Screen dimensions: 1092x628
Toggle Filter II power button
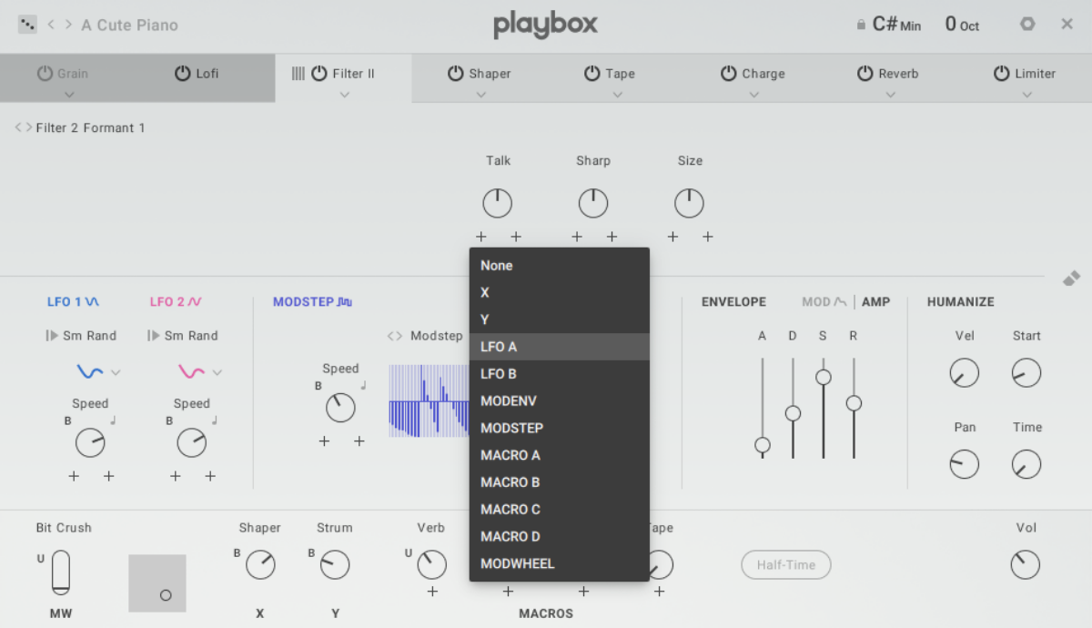pos(319,74)
